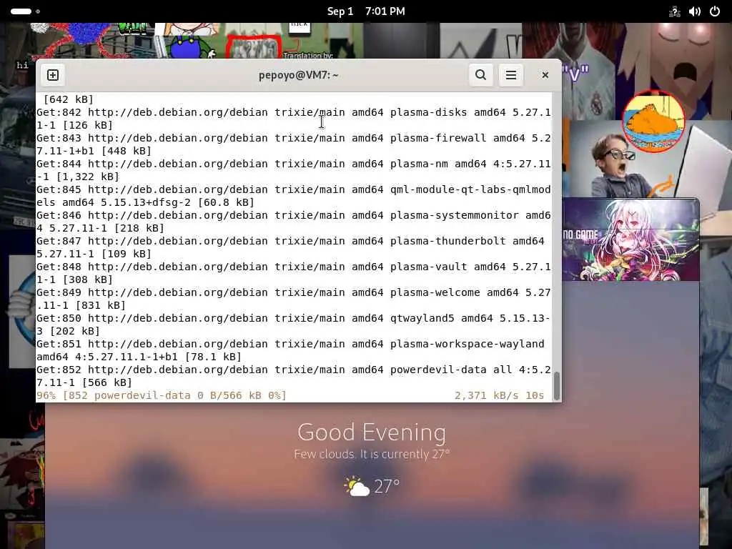Click the 96% powerdevil-data progress status
The image size is (732, 549).
[162, 395]
